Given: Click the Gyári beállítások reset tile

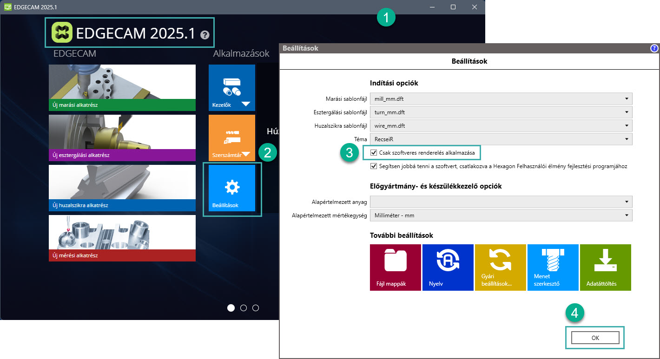Looking at the screenshot, I should (x=500, y=268).
